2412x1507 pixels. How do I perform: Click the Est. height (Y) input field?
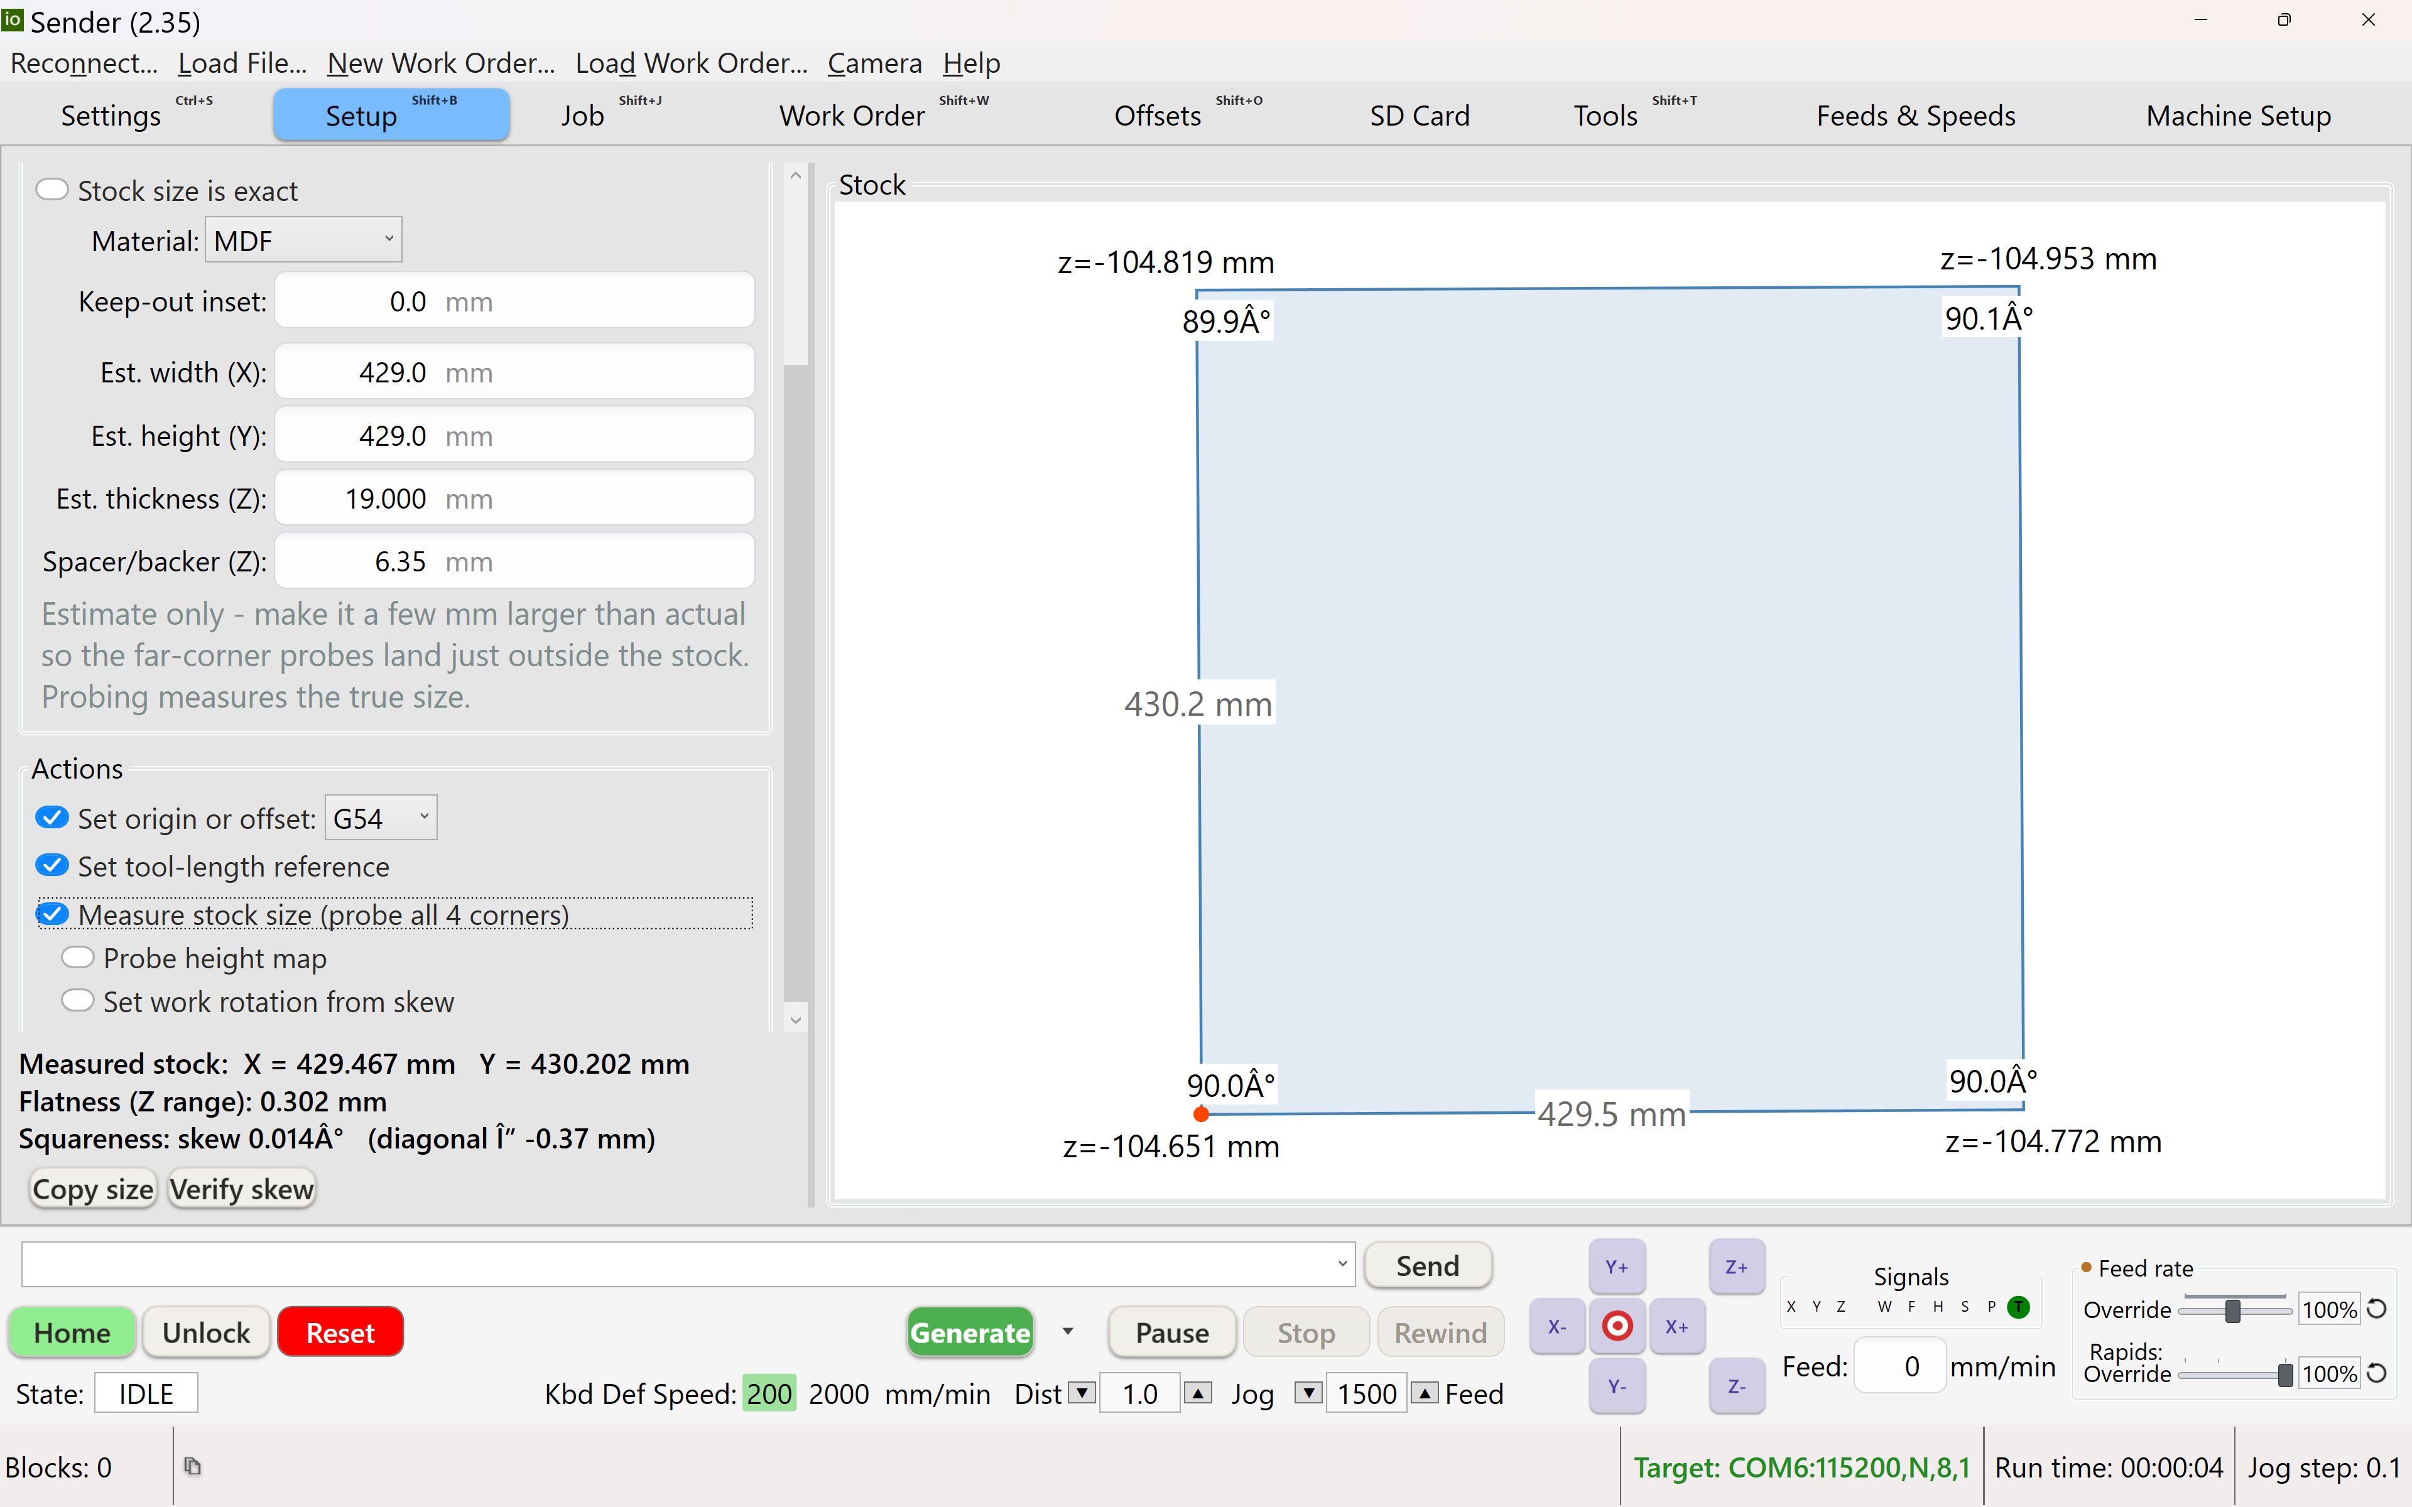click(x=514, y=436)
